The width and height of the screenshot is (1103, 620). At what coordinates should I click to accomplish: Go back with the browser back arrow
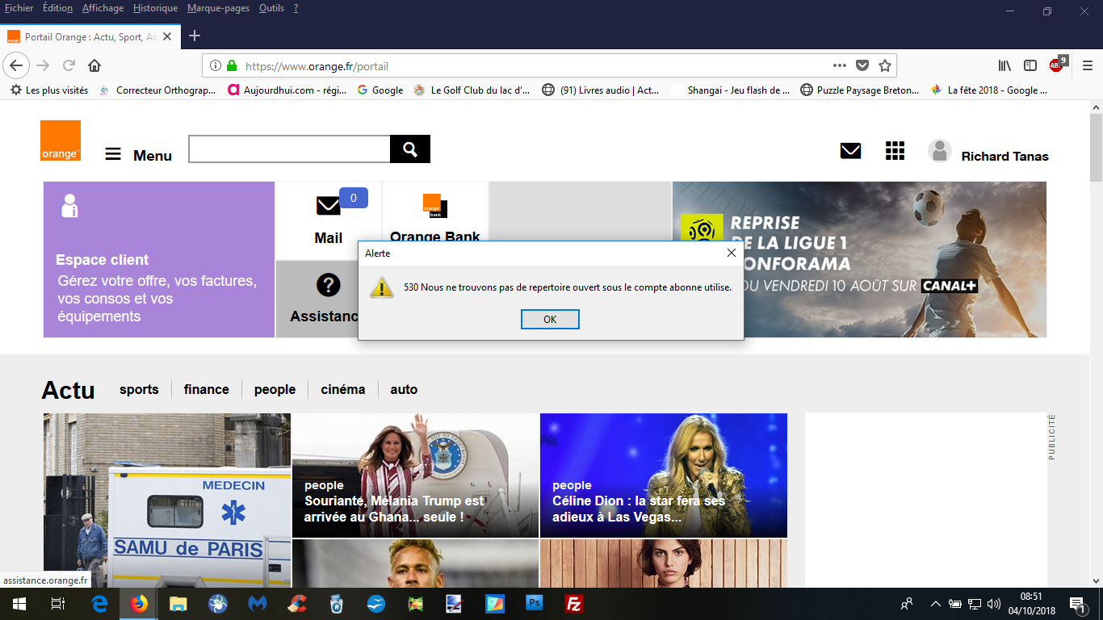pyautogui.click(x=17, y=65)
